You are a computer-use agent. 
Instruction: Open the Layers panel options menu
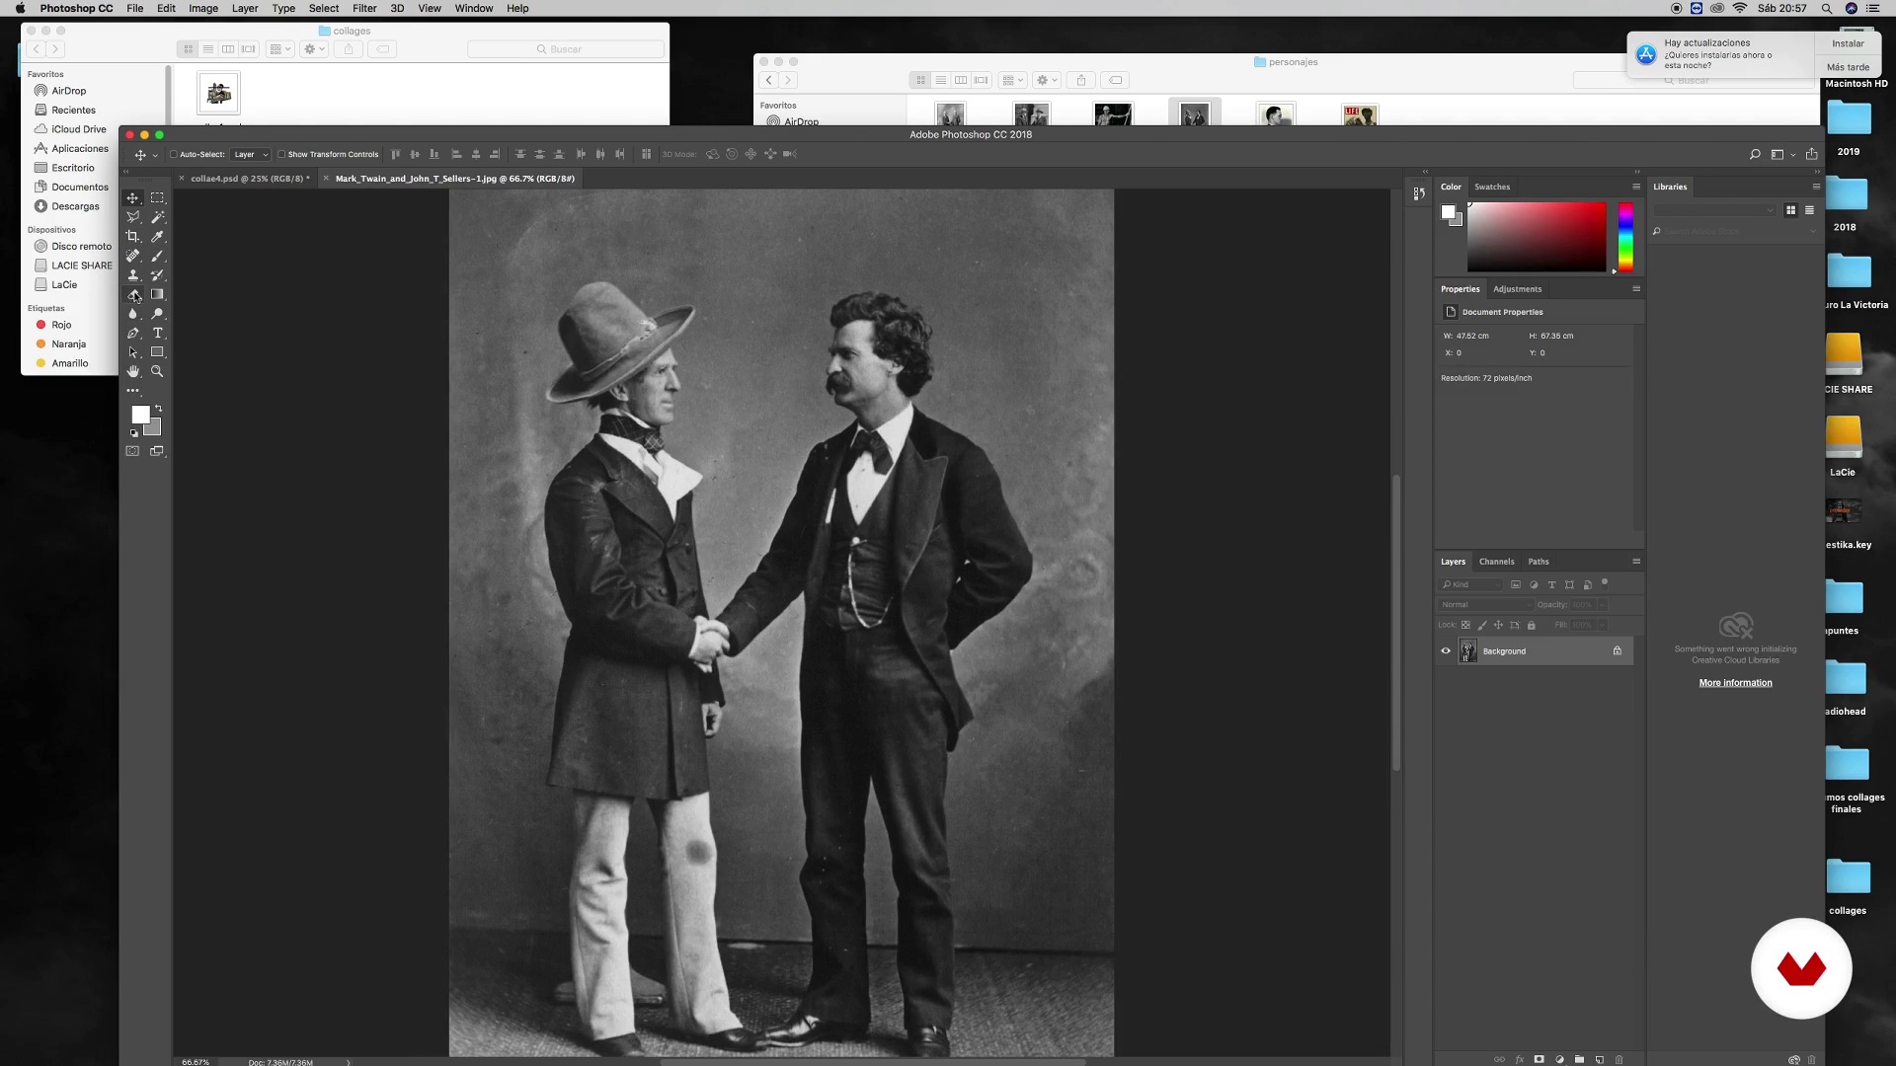[1636, 562]
